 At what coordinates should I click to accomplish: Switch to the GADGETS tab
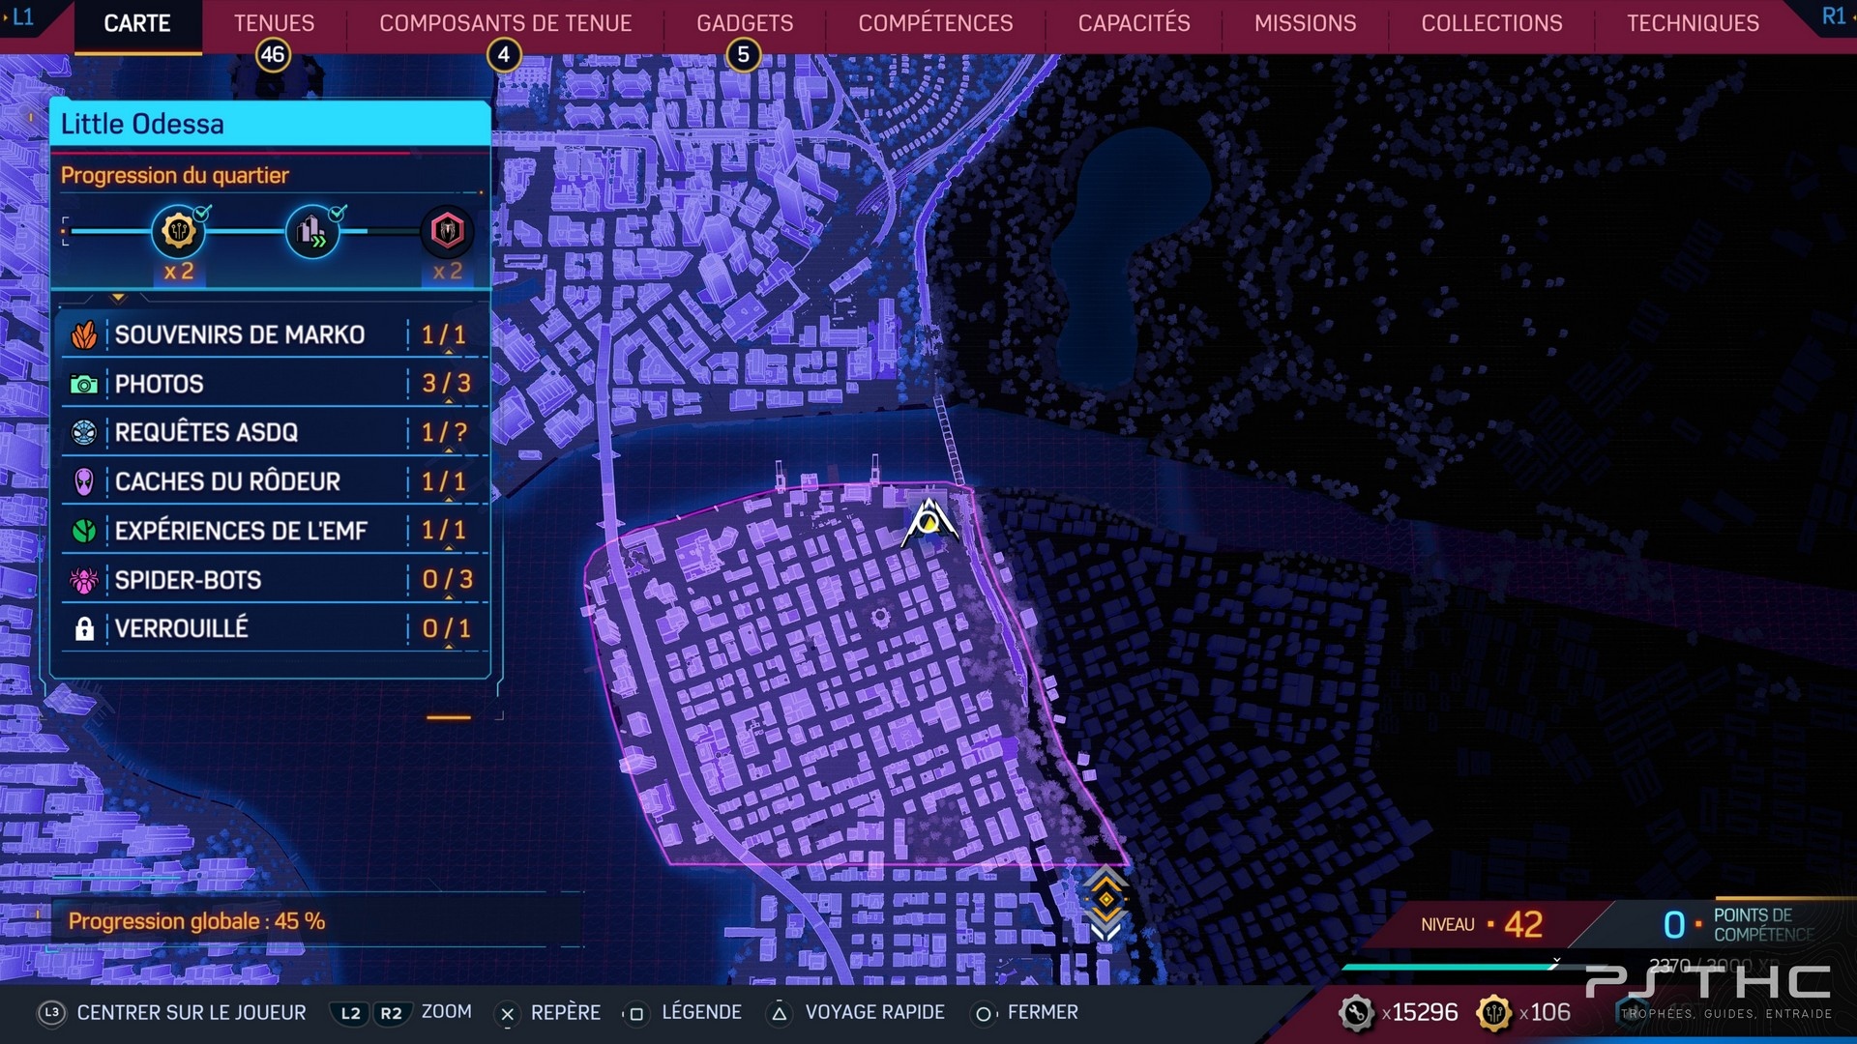[745, 23]
